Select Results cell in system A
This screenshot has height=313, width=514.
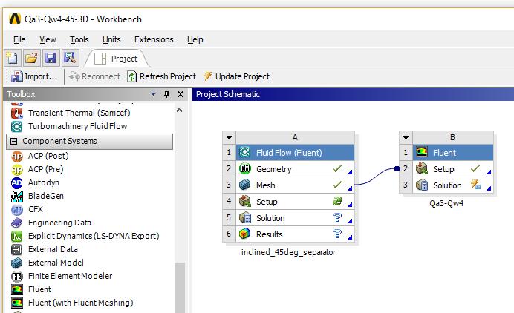coord(295,234)
